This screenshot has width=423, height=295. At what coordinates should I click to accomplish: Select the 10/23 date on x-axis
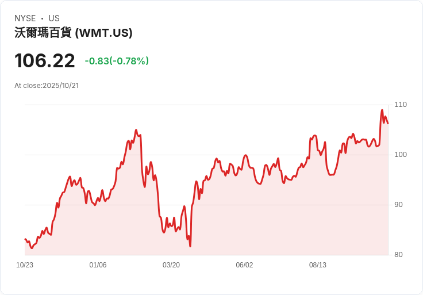click(25, 265)
